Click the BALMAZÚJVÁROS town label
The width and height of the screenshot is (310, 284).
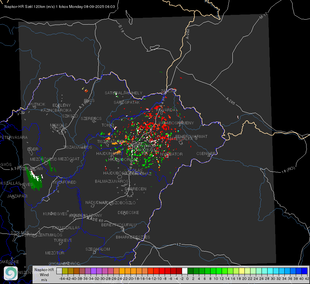112,181
